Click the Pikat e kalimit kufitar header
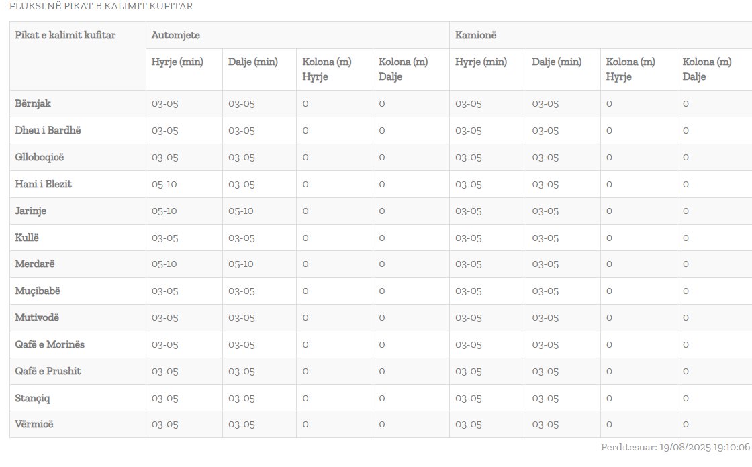 [65, 35]
